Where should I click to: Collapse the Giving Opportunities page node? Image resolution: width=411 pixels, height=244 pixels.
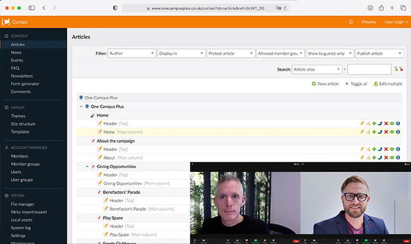click(x=87, y=166)
